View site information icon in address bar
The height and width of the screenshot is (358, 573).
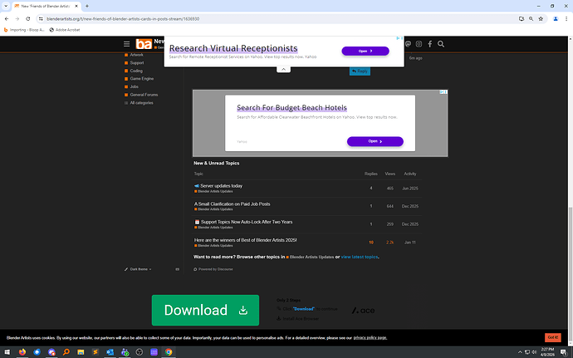click(41, 18)
